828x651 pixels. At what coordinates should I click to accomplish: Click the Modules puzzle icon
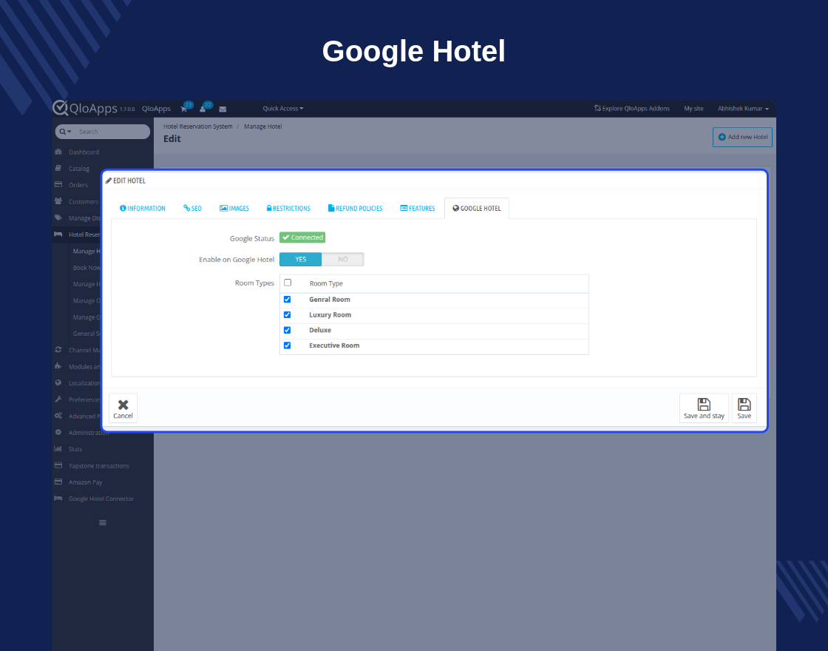[58, 366]
